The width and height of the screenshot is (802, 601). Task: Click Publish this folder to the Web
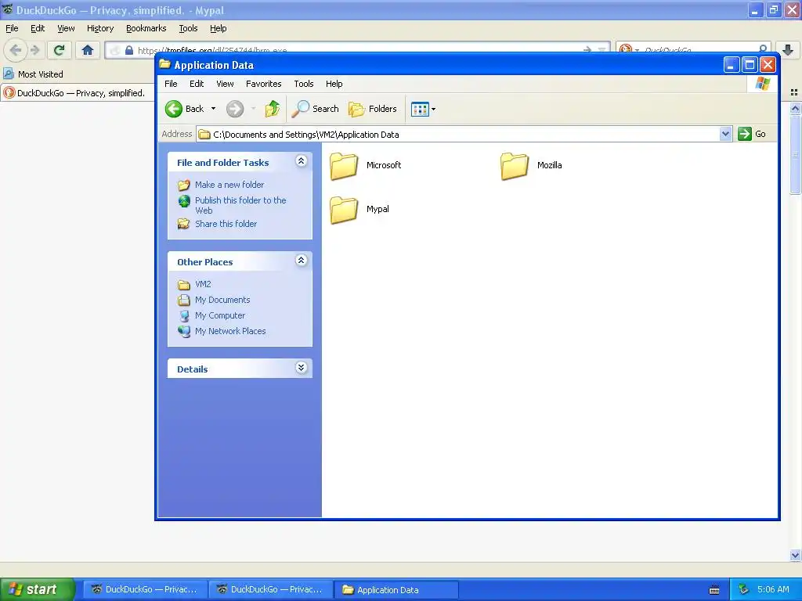240,206
